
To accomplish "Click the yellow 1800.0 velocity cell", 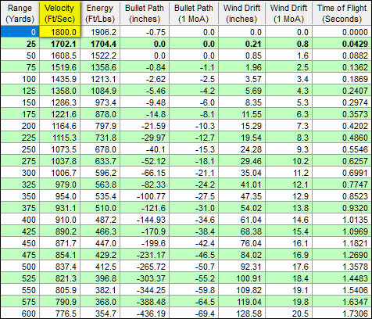I will tap(59, 31).
